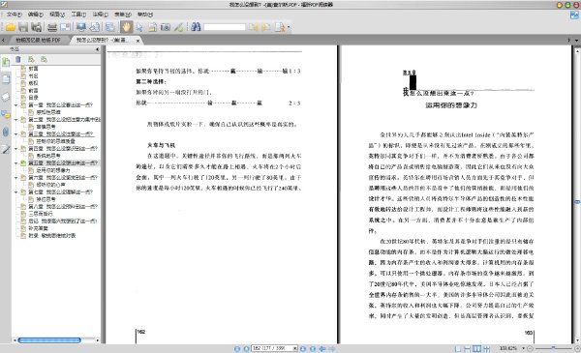581x353 pixels.
Task: Open the comments sidebar icon
Action: [6, 114]
